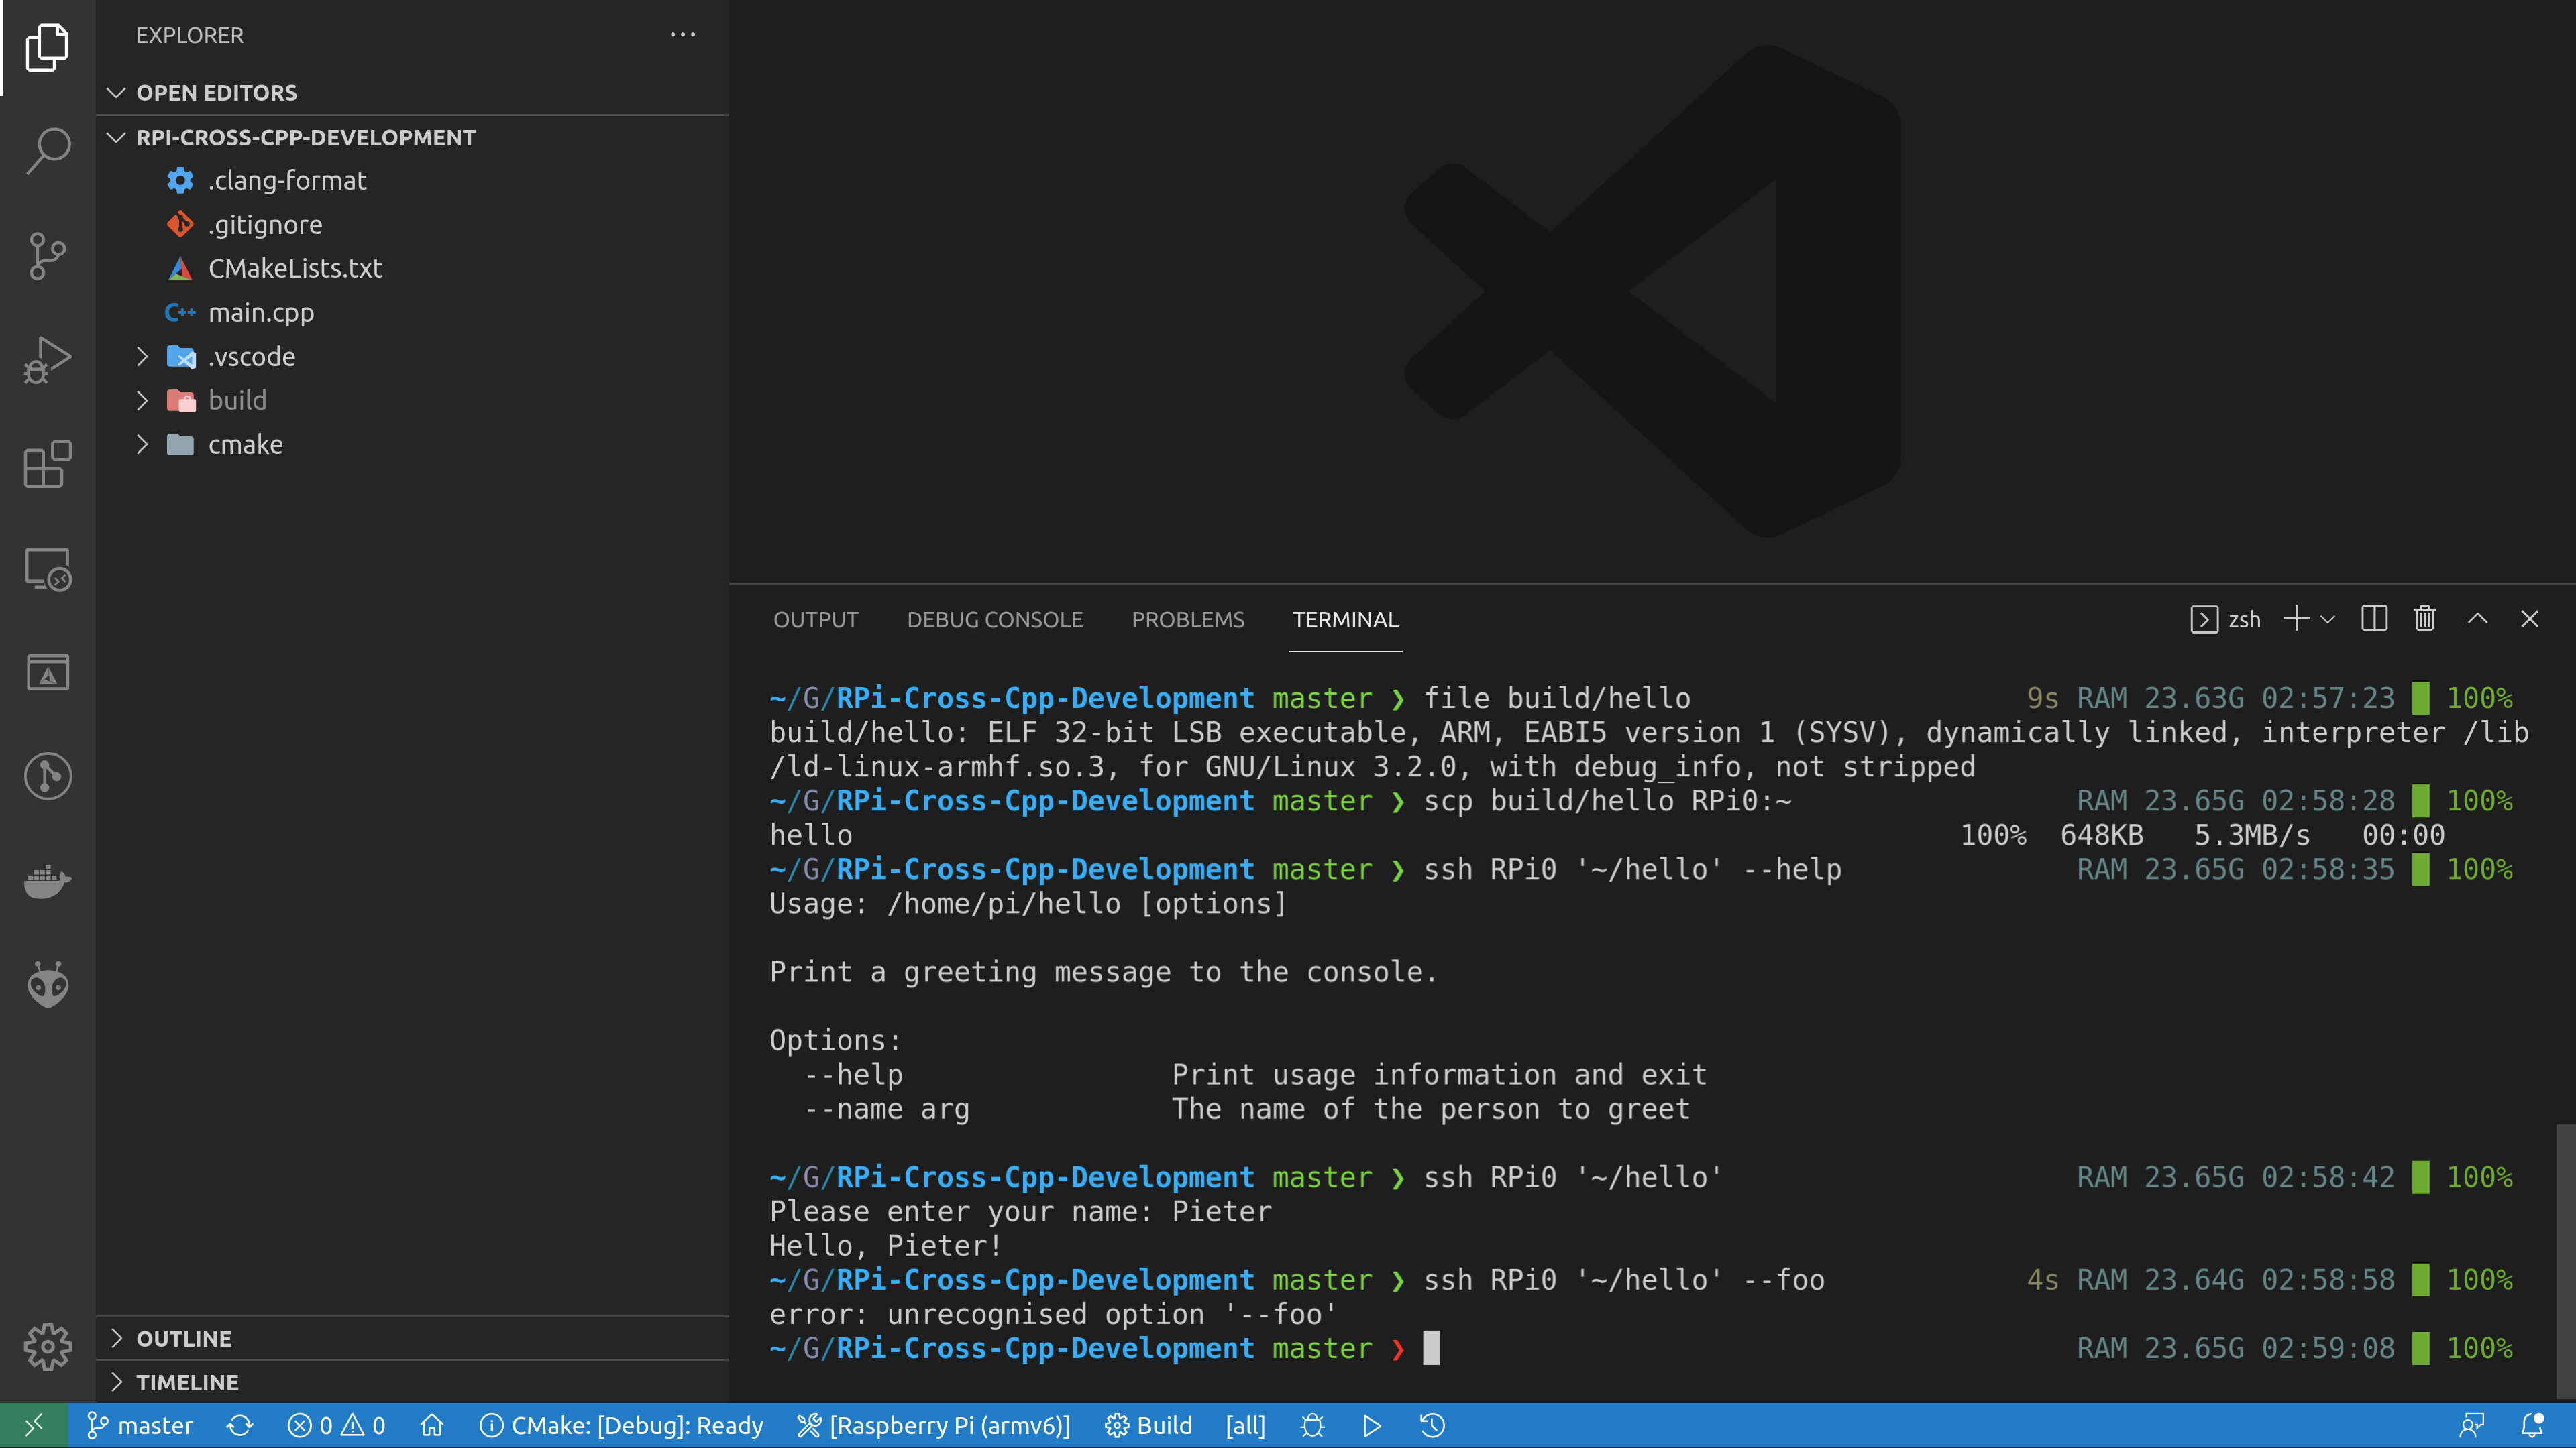The height and width of the screenshot is (1448, 2576).
Task: Click the home icon in status bar
Action: [432, 1425]
